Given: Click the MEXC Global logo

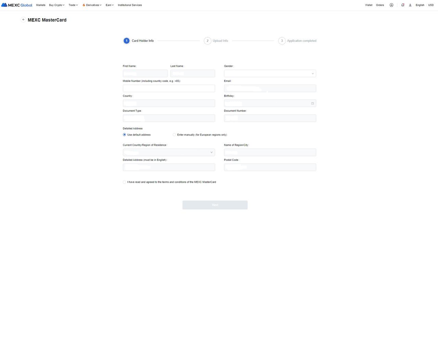Looking at the screenshot, I should (17, 5).
